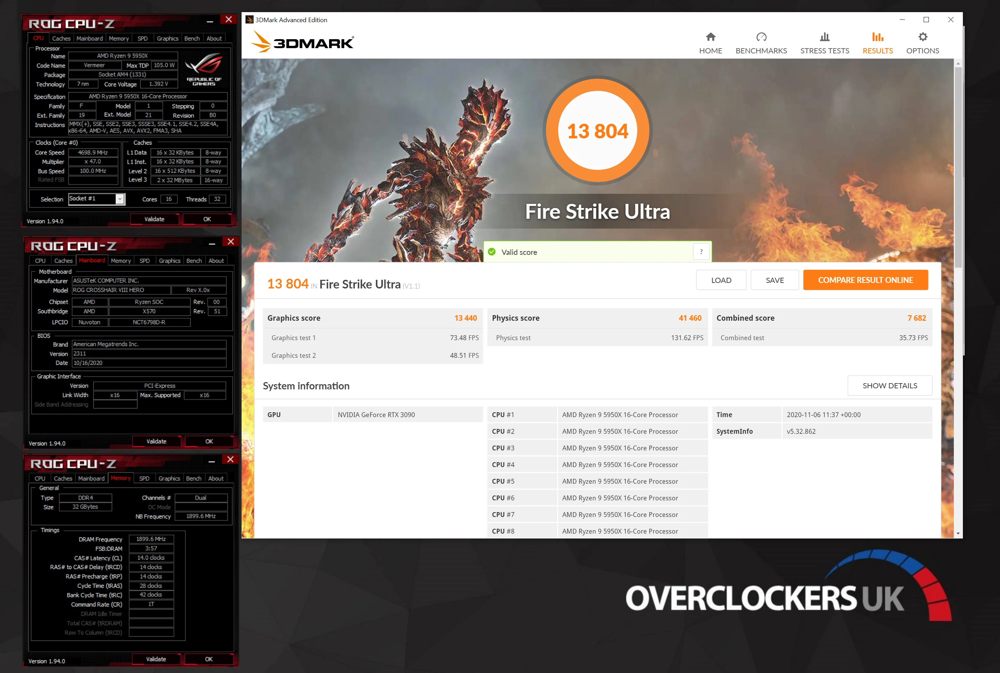Open SPD tab in Mainboard CPU-Z window
Viewport: 1000px width, 673px height.
145,260
